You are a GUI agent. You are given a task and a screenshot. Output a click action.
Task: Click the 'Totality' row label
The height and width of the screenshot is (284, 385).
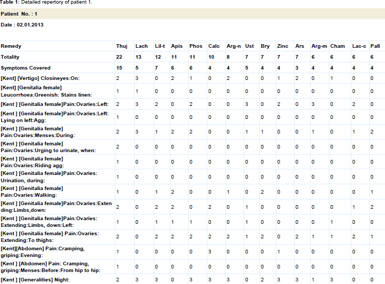pyautogui.click(x=10, y=57)
